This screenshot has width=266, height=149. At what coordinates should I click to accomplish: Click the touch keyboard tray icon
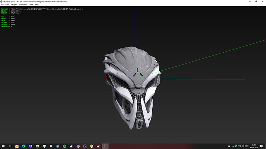(246, 146)
